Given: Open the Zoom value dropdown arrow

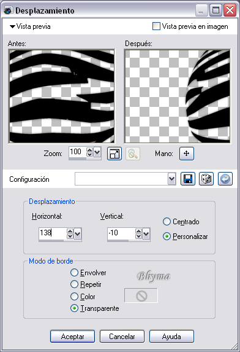Looking at the screenshot, I should coord(97,152).
